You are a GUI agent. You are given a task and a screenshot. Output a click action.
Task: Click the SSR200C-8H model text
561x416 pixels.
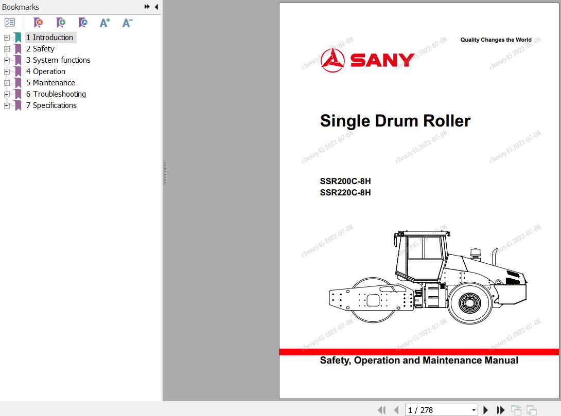(x=345, y=181)
